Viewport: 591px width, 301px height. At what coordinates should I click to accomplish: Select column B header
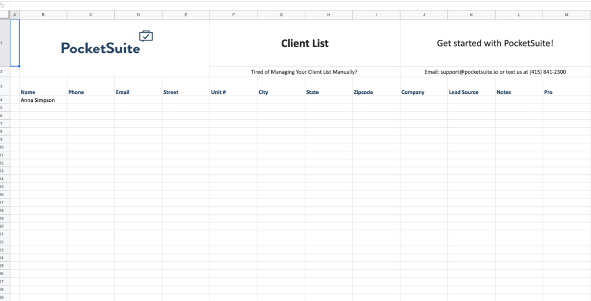[x=43, y=14]
